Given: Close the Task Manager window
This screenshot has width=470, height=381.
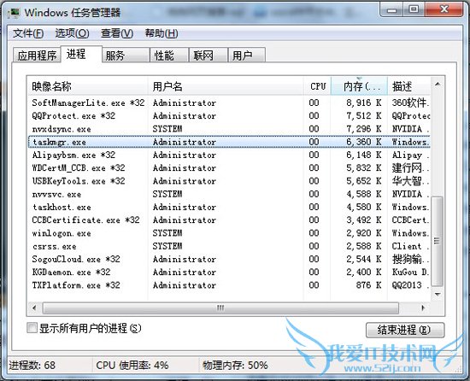Looking at the screenshot, I should click(x=444, y=9).
